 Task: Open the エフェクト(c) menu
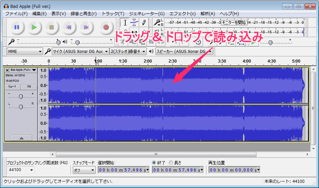coord(183,13)
